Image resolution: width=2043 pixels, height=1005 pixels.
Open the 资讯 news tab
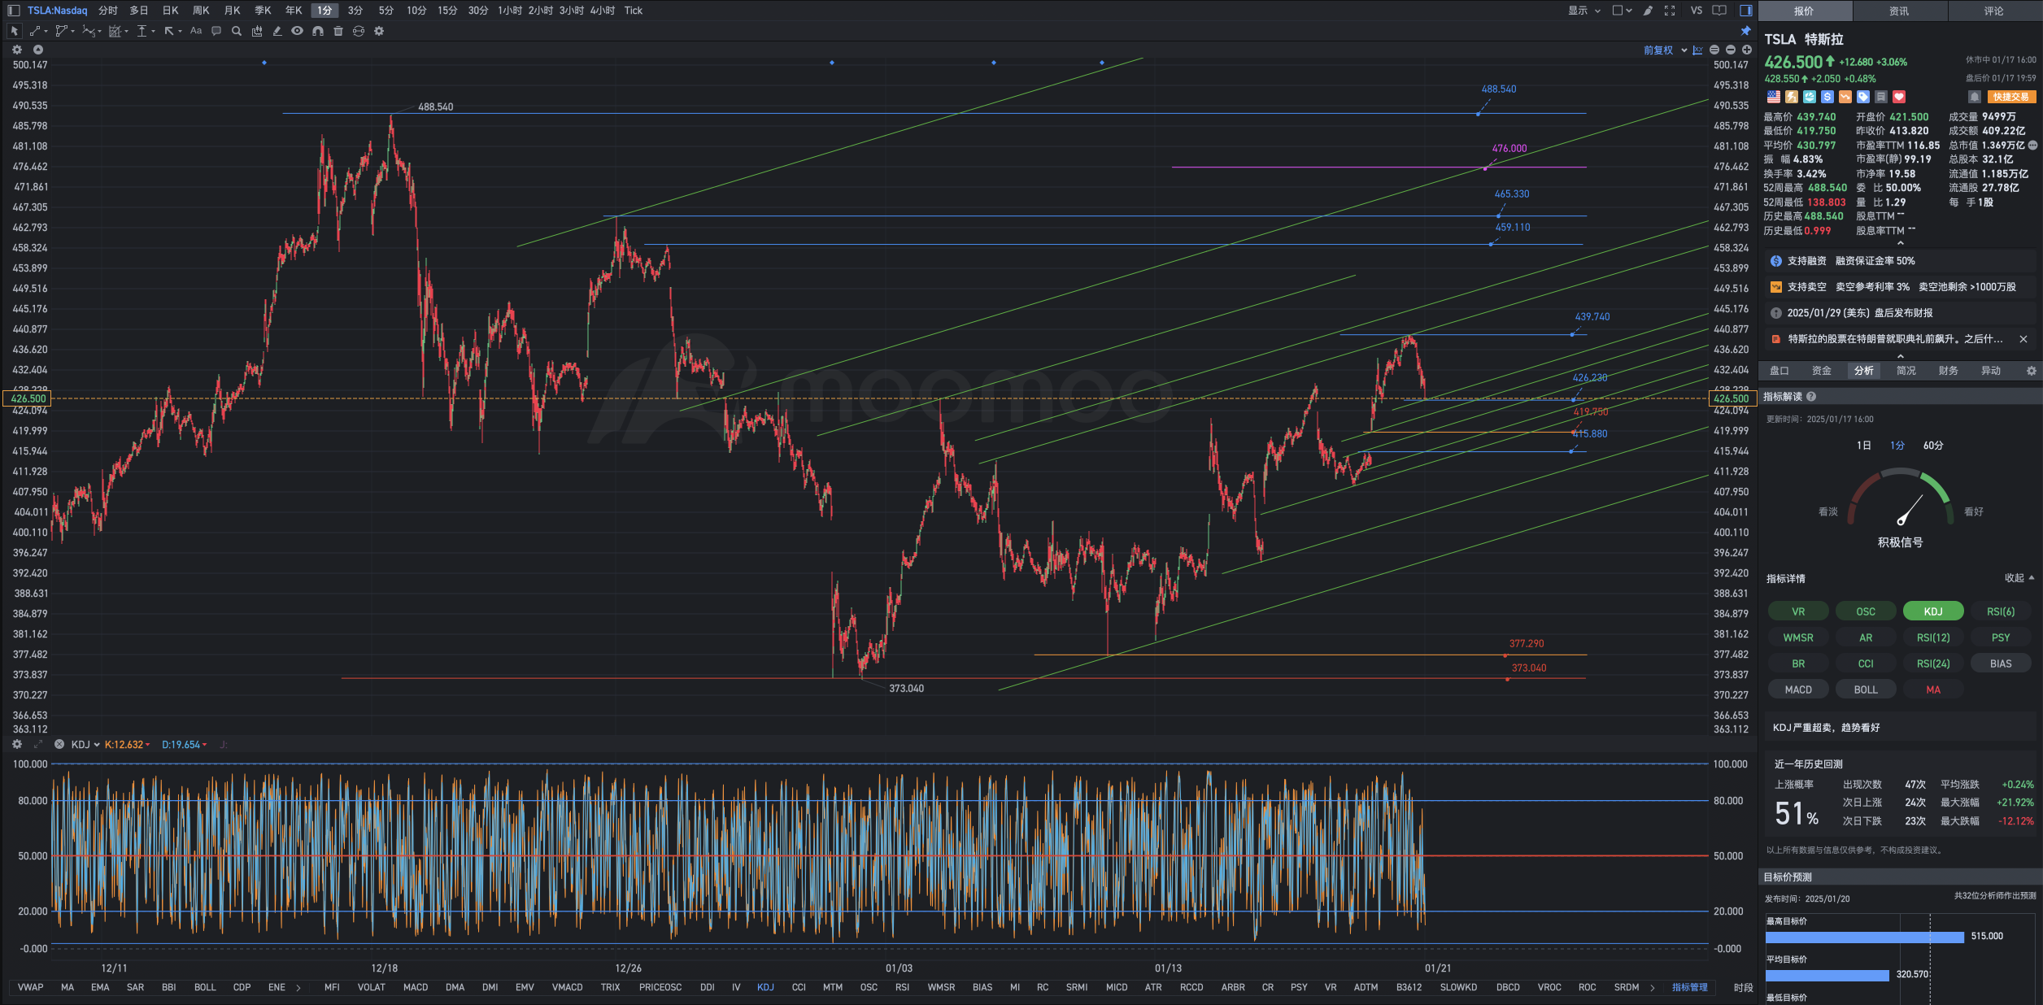click(1899, 11)
